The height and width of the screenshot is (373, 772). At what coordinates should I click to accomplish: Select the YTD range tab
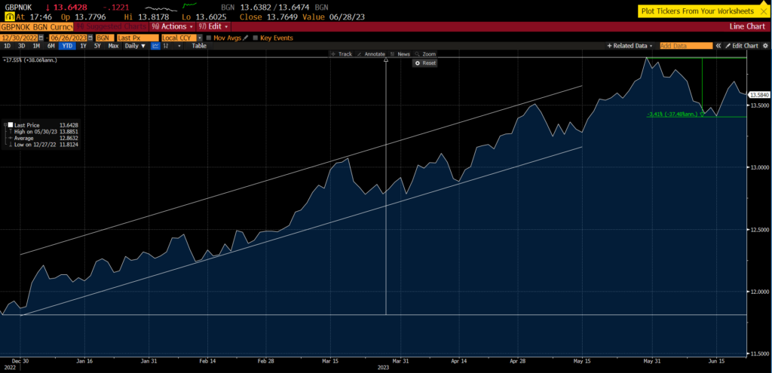tap(67, 46)
